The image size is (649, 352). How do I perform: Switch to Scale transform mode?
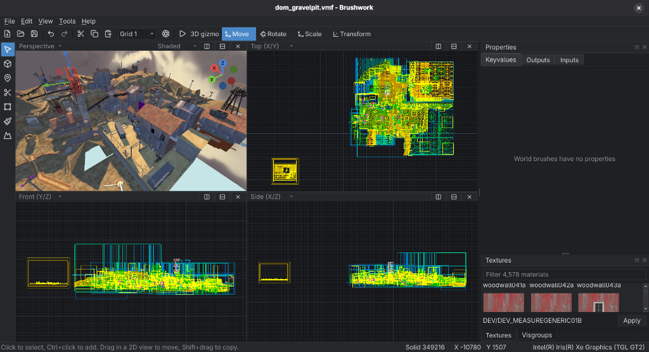(x=309, y=34)
